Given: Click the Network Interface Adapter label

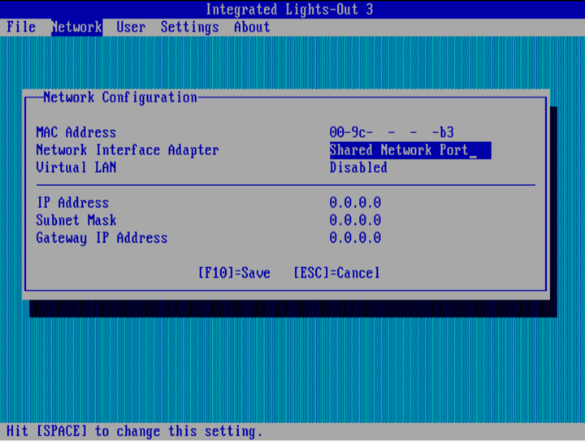Looking at the screenshot, I should pos(128,150).
